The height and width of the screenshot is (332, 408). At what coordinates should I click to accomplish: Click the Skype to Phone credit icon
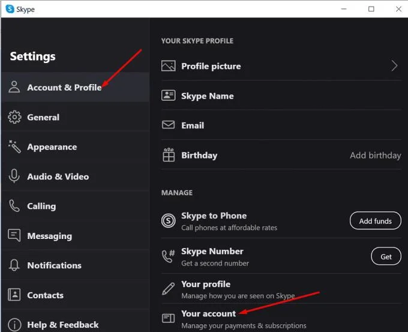tap(169, 221)
